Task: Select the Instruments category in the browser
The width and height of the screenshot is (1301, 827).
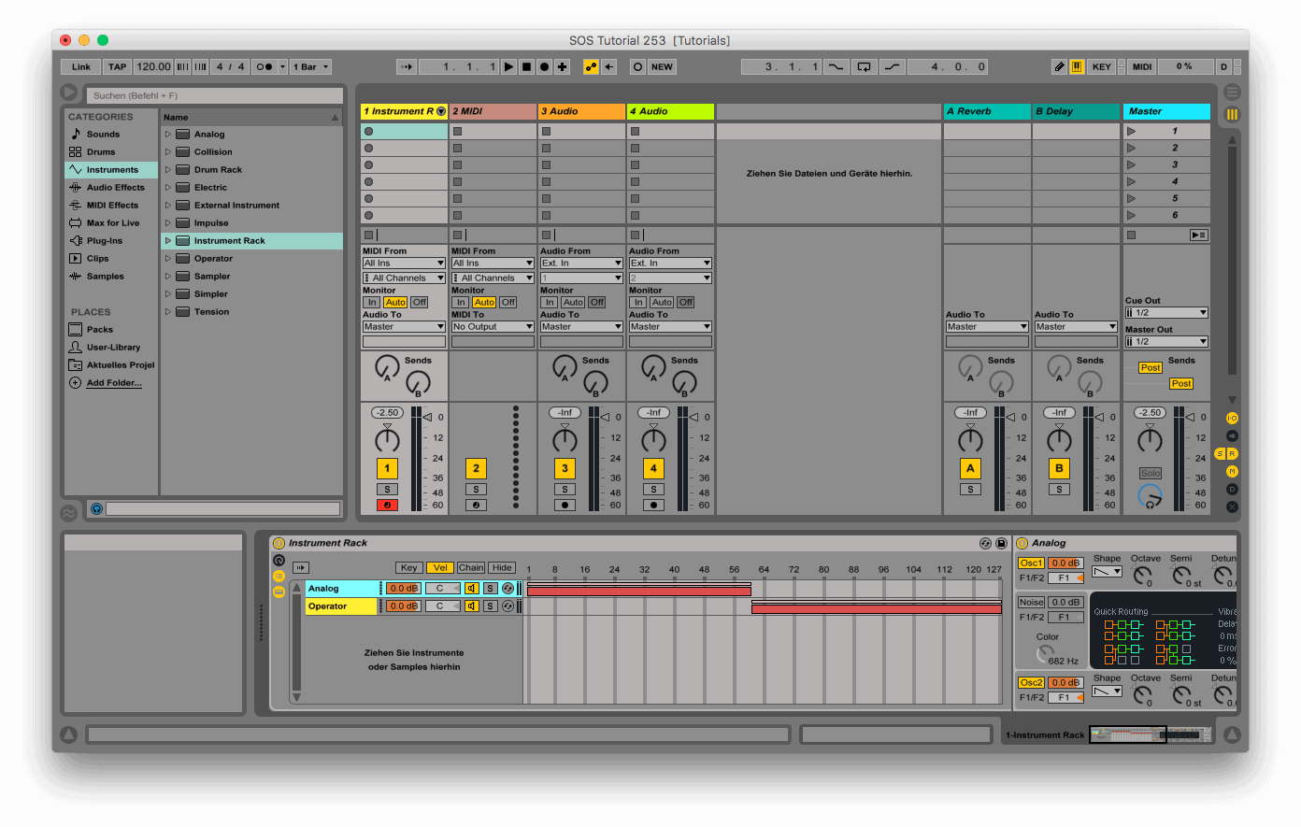Action: click(x=110, y=169)
